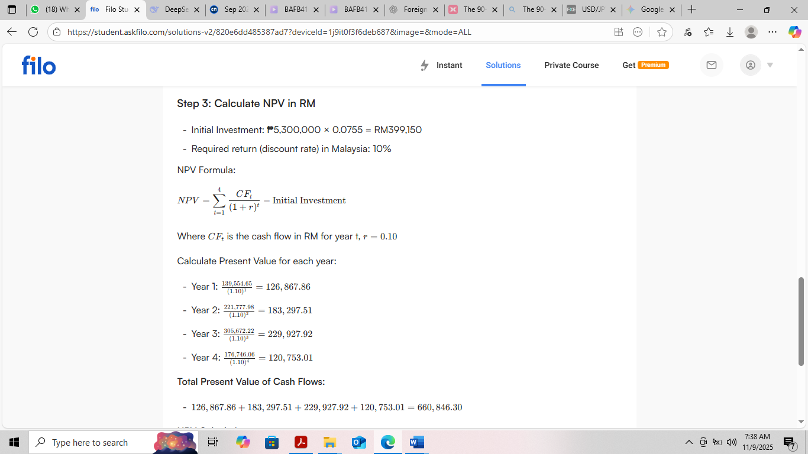This screenshot has width=808, height=454.
Task: Click the Get Premium button
Action: (645, 65)
